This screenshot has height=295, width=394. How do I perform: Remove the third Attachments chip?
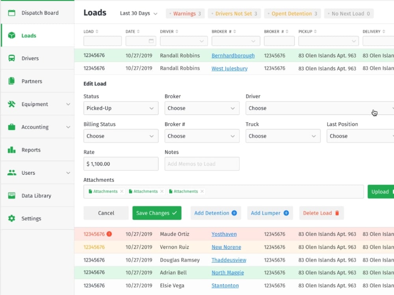coord(202,191)
